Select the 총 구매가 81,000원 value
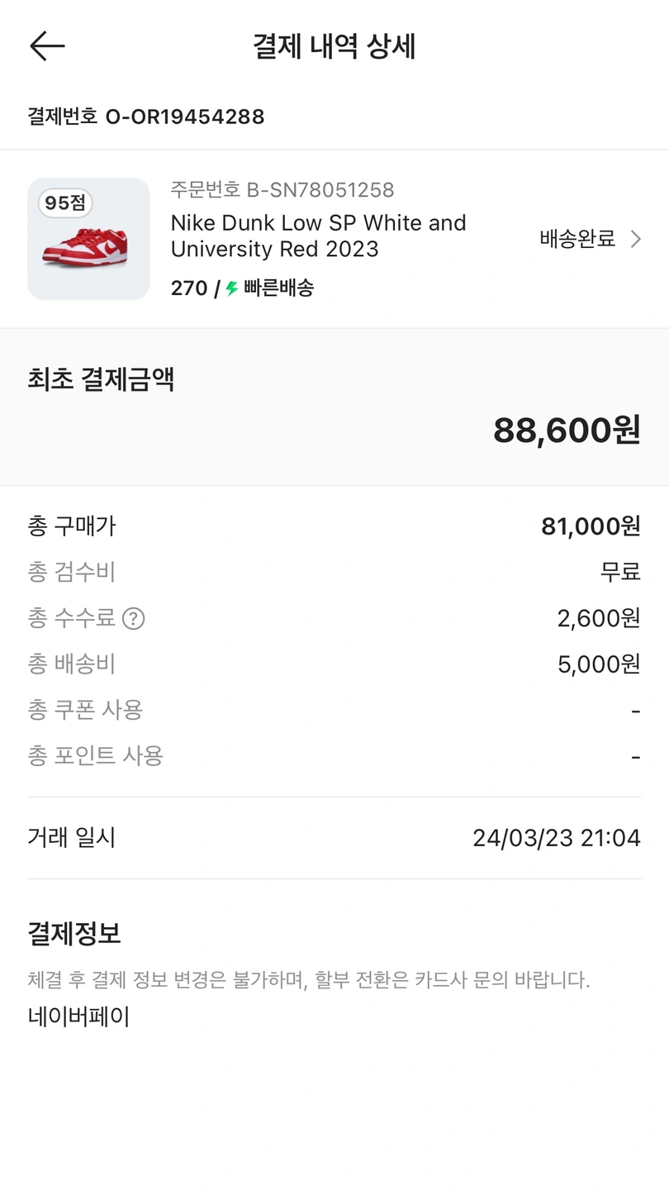This screenshot has width=669, height=1190. pos(591,526)
